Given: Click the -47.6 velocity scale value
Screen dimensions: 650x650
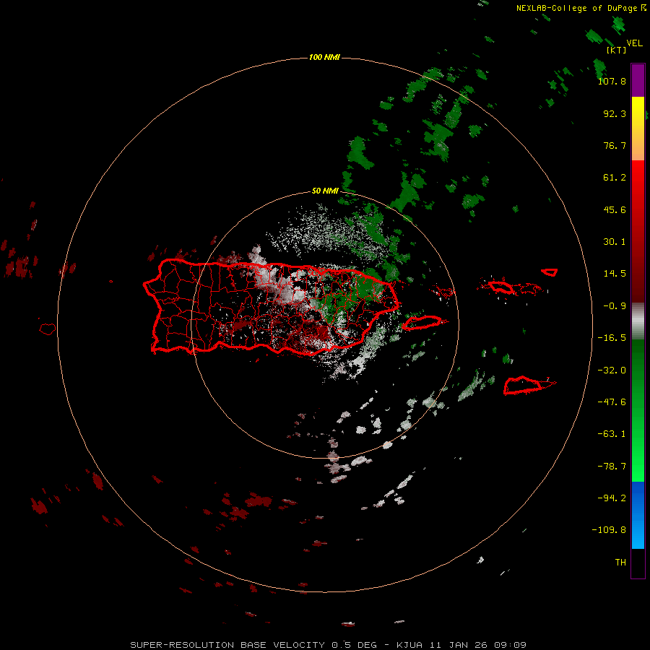Looking at the screenshot, I should point(612,402).
